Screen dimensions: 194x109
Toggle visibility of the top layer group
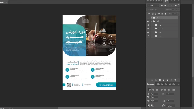point(148,18)
